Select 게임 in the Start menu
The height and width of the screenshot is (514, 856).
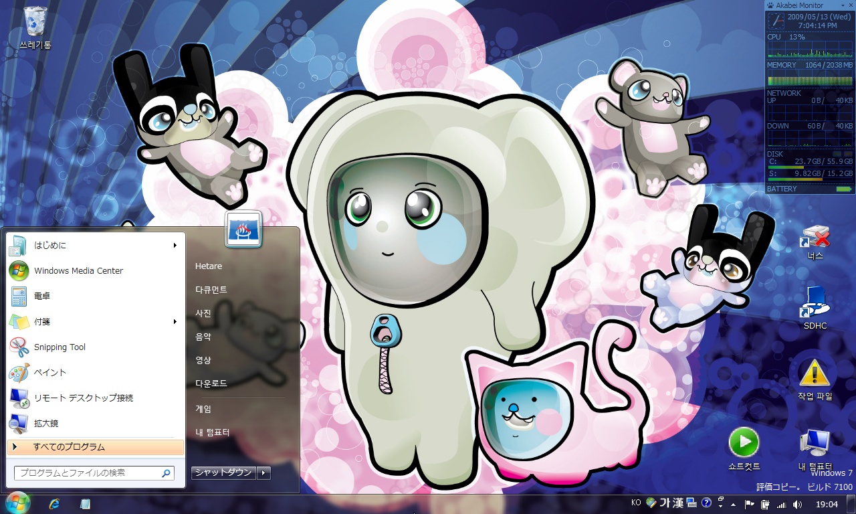[203, 408]
